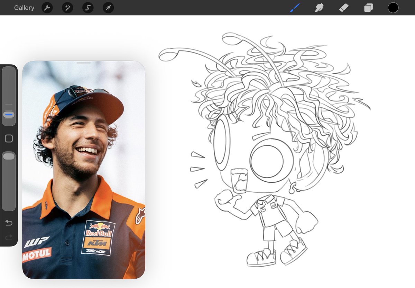Viewport: 415px width, 288px height.
Task: Redo the last undone stroke
Action: (x=9, y=237)
